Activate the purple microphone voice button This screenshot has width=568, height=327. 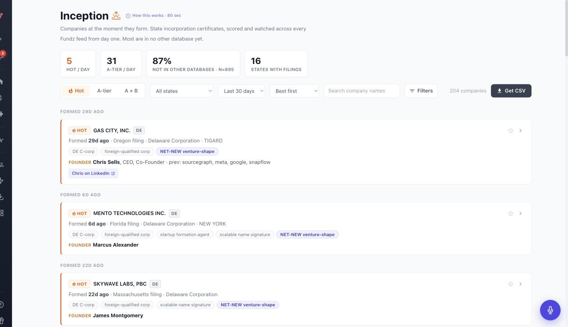550,310
